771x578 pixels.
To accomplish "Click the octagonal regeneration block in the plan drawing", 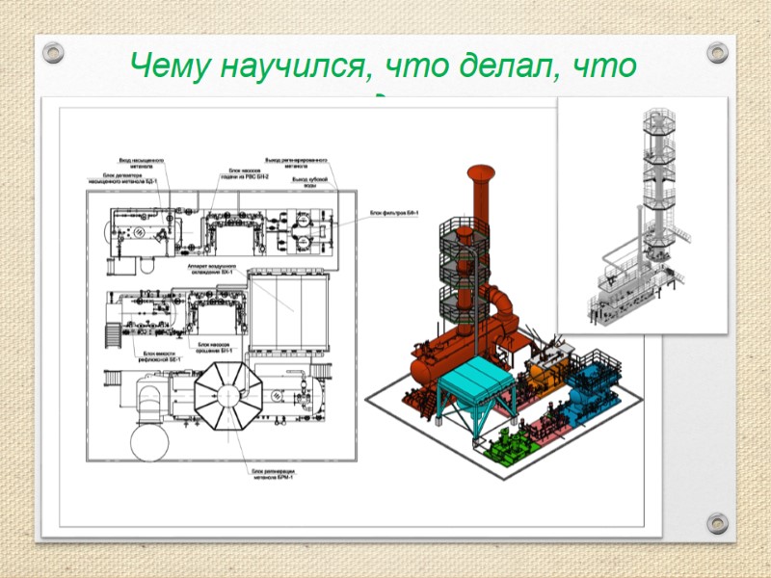I will pos(228,396).
